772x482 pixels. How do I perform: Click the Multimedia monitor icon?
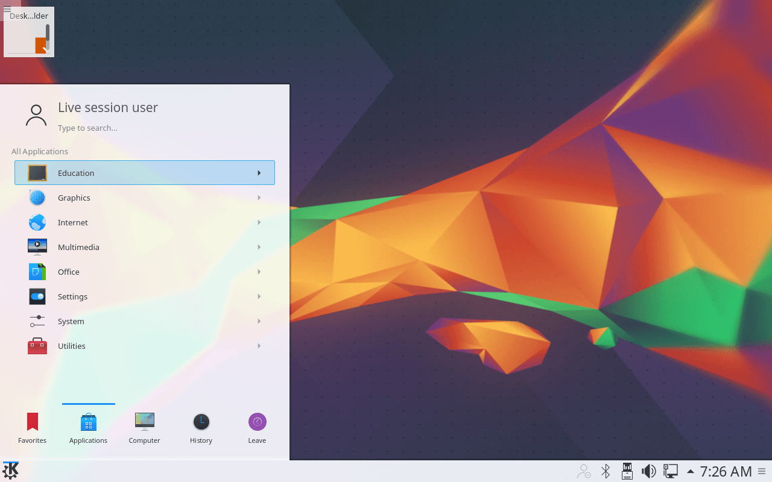[x=37, y=247]
